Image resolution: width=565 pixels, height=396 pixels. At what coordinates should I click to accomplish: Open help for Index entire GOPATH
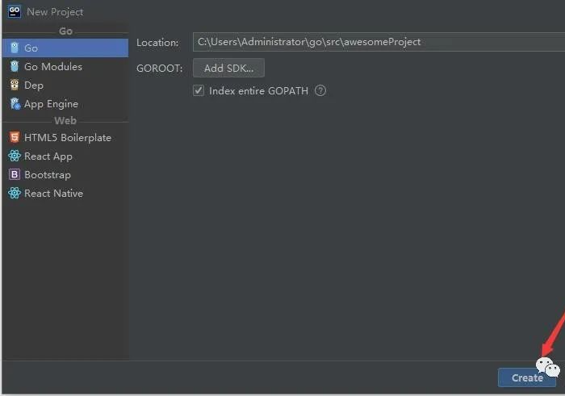pyautogui.click(x=320, y=90)
